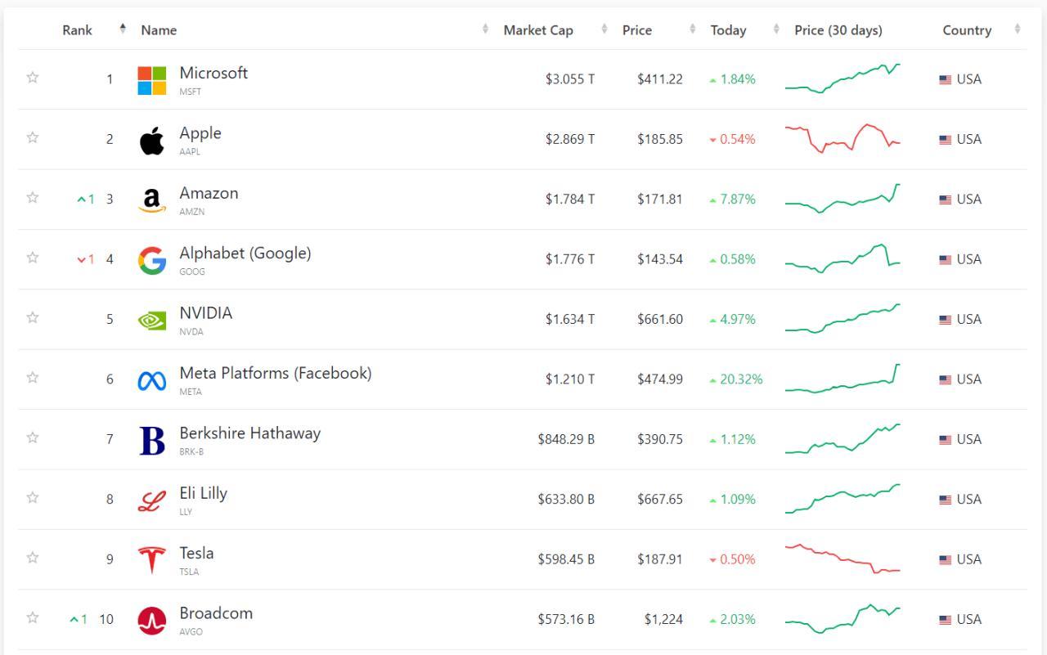Toggle the favorite star for Meta Platforms
Image resolution: width=1047 pixels, height=655 pixels.
(33, 377)
